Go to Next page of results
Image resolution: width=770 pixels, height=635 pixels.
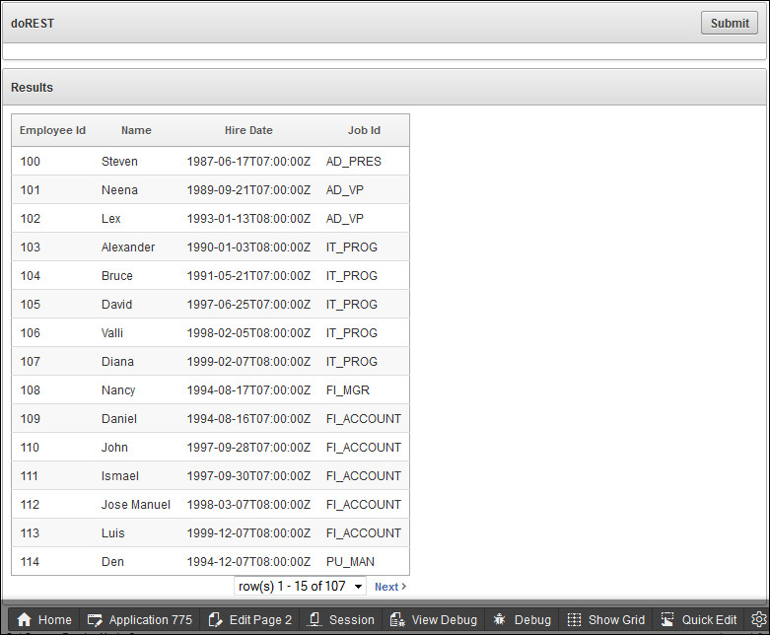click(x=389, y=587)
